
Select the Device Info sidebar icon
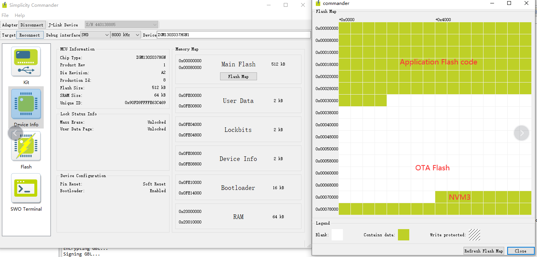(x=26, y=104)
